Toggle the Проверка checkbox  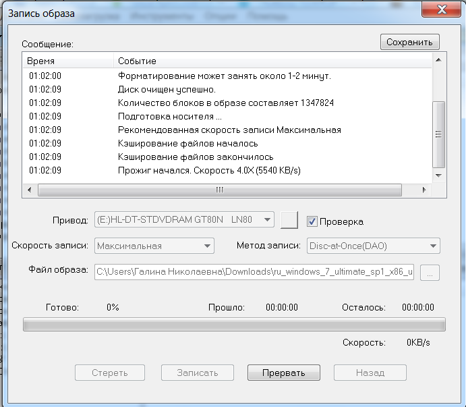tap(312, 221)
